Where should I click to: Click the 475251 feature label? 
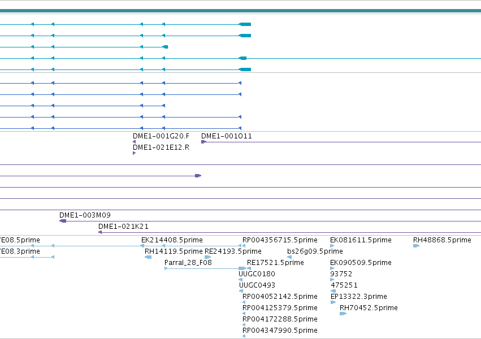[344, 285]
